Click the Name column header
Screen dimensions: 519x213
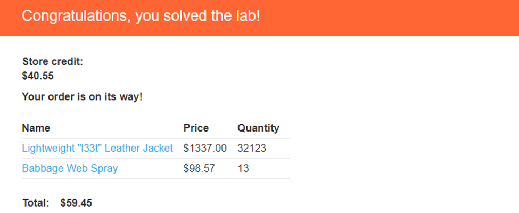(x=36, y=128)
